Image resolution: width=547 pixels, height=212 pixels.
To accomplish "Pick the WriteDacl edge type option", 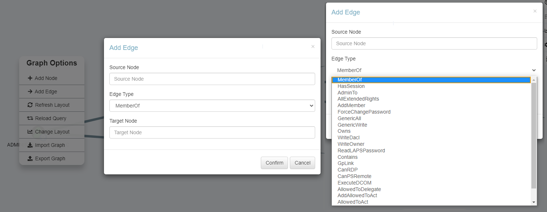I will point(348,137).
